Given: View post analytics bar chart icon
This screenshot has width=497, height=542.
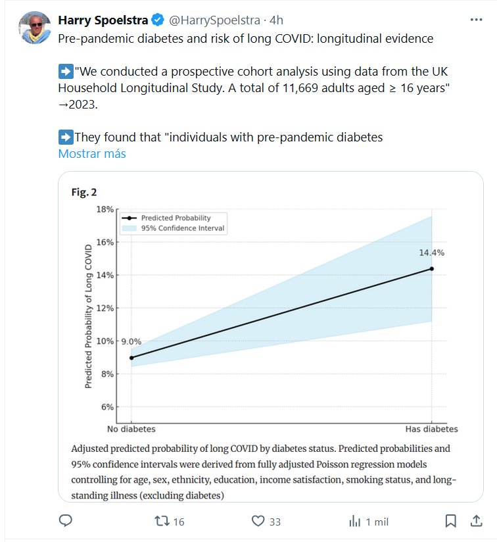Looking at the screenshot, I should (x=354, y=521).
